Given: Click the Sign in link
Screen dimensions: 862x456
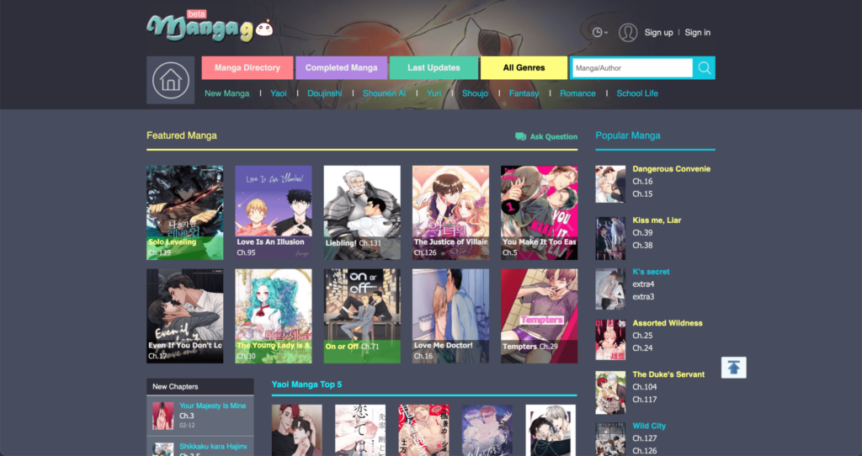Looking at the screenshot, I should click(x=697, y=33).
